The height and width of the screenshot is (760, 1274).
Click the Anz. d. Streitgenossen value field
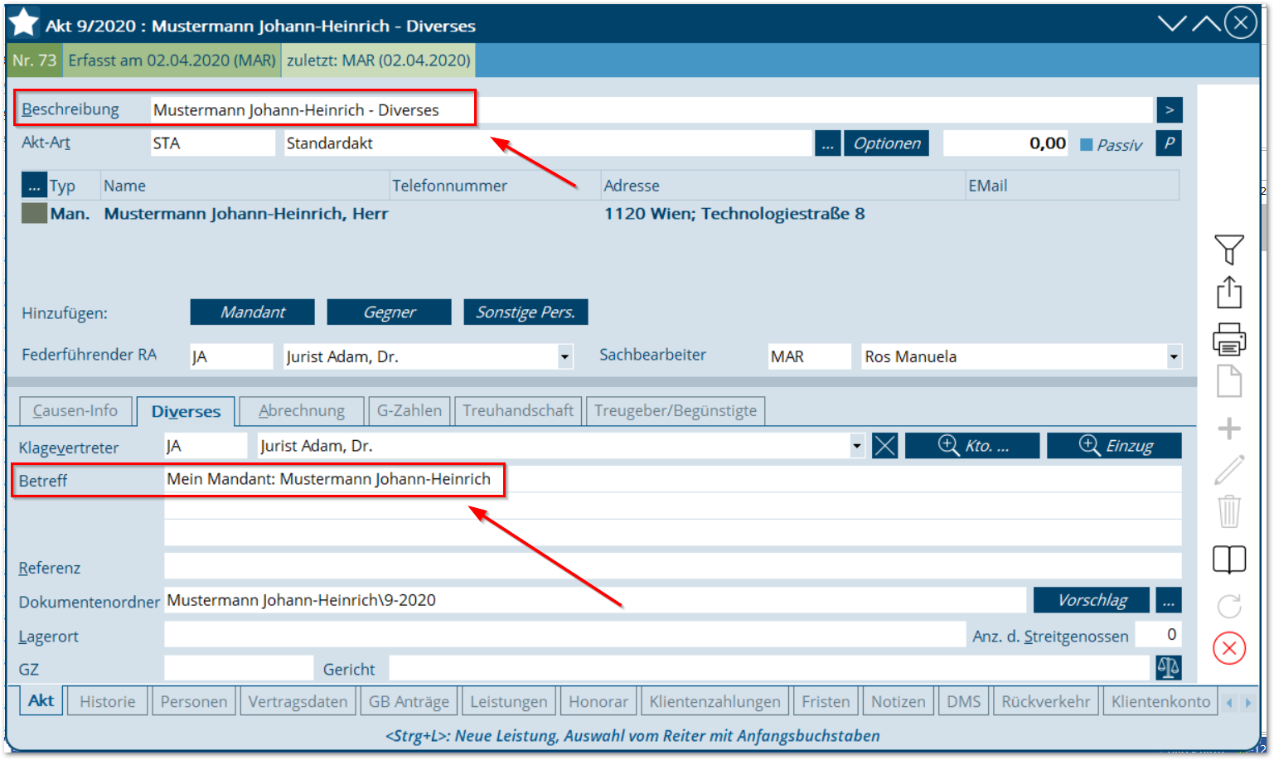1158,635
